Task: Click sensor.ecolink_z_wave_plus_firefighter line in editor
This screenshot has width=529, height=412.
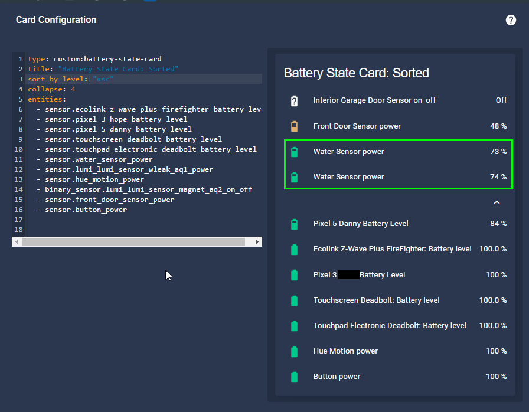Action: pos(154,109)
